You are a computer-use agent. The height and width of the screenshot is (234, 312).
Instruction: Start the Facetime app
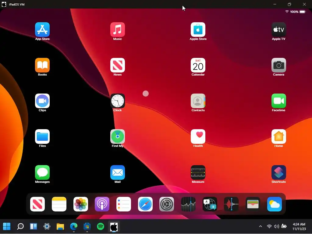click(278, 101)
